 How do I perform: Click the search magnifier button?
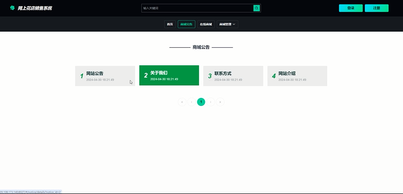pyautogui.click(x=256, y=8)
